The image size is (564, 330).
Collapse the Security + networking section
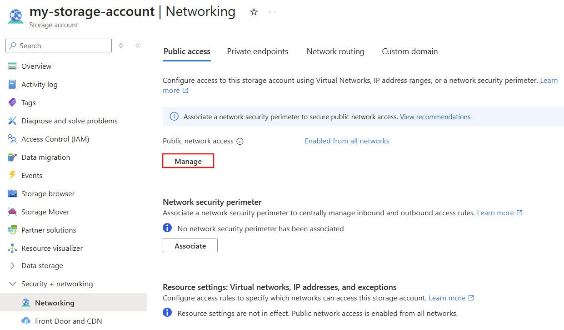[12, 284]
